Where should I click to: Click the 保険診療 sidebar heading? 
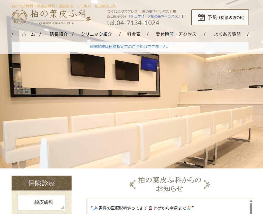[x=41, y=183]
